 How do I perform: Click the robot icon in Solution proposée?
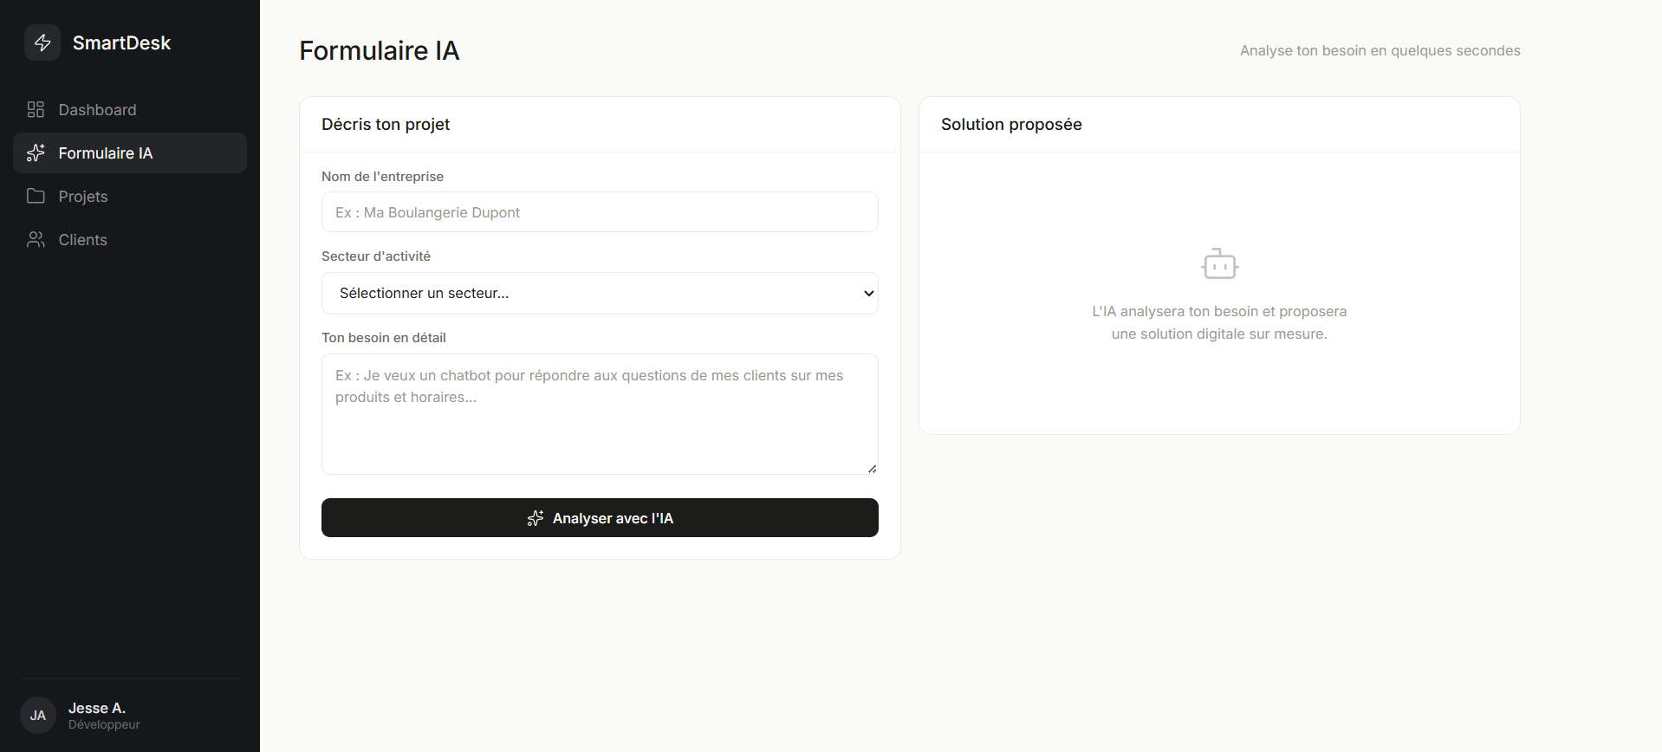pos(1219,264)
